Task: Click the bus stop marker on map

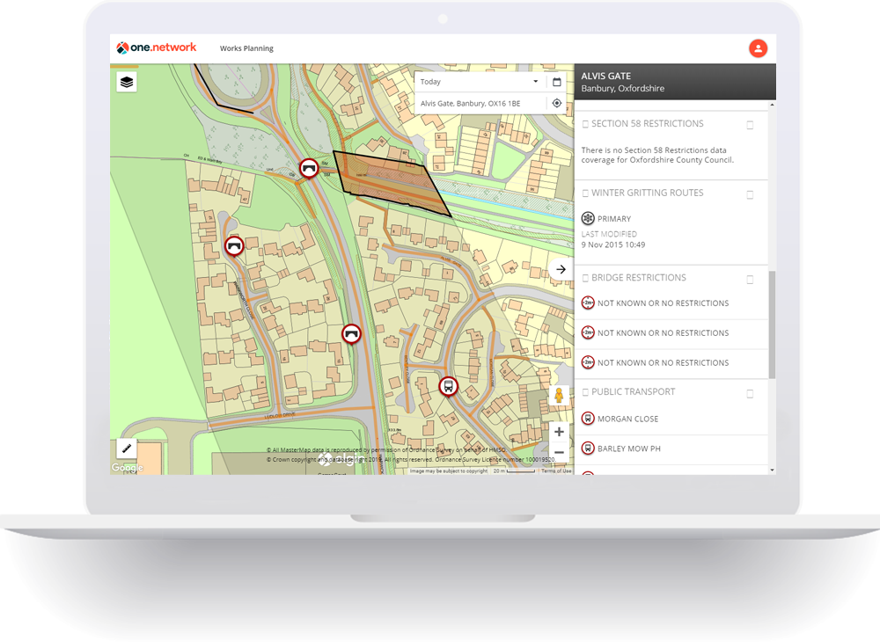Action: 448,385
